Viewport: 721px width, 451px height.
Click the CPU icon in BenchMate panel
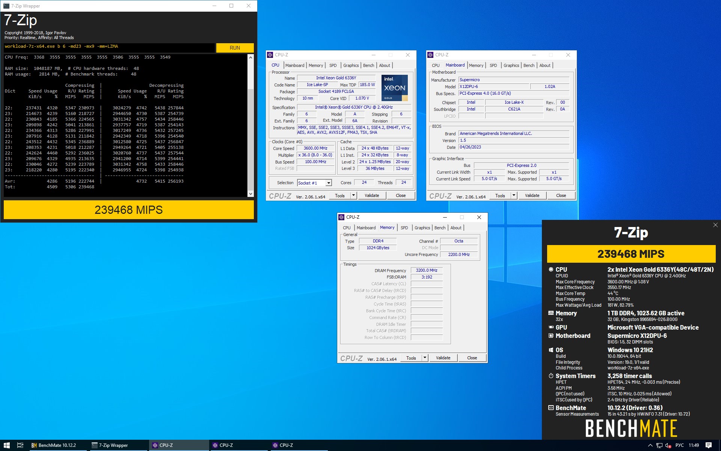(x=551, y=269)
